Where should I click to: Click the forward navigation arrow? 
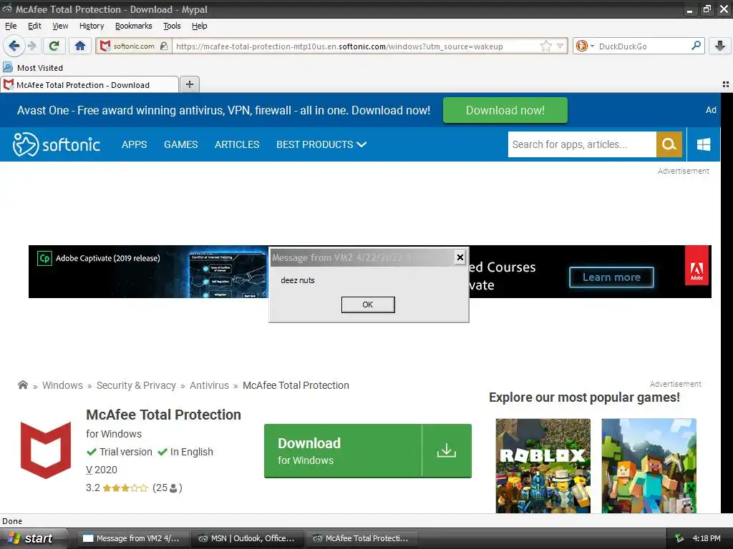click(32, 46)
